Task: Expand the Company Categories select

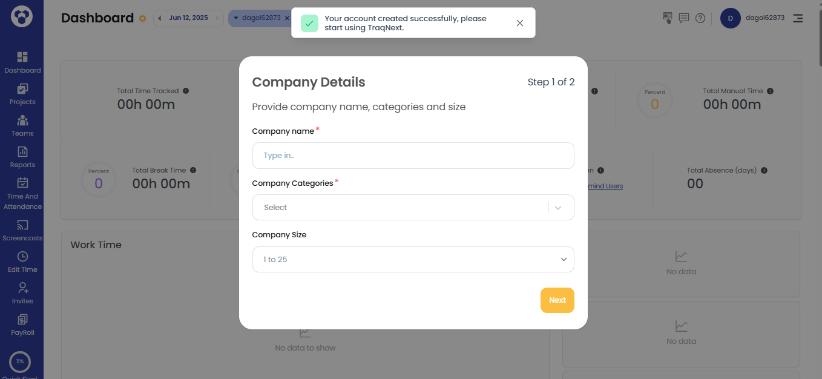Action: (413, 207)
